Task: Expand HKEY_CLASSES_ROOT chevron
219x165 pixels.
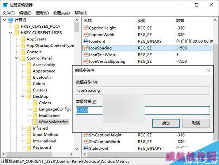Action: coord(10,26)
